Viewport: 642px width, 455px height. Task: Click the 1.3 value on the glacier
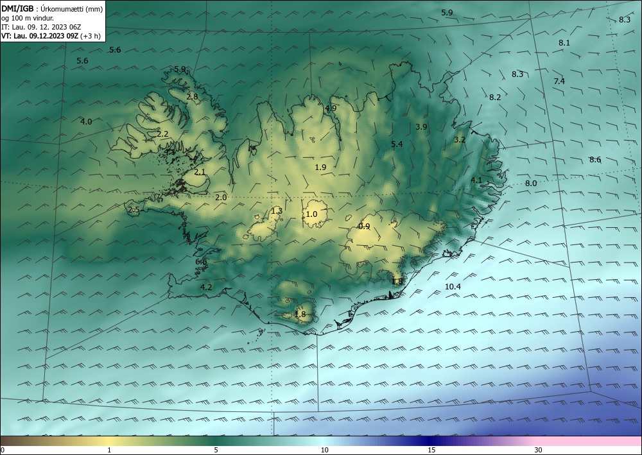point(277,211)
